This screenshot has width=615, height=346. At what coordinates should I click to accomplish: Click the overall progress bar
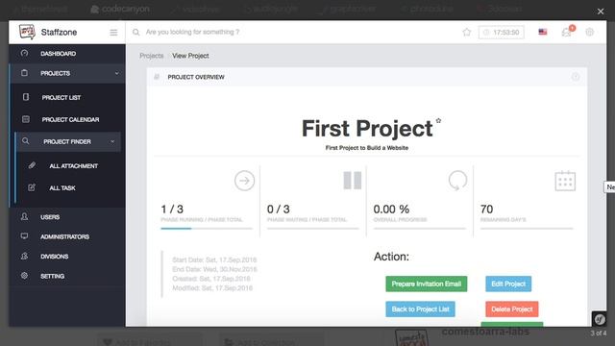coord(420,229)
